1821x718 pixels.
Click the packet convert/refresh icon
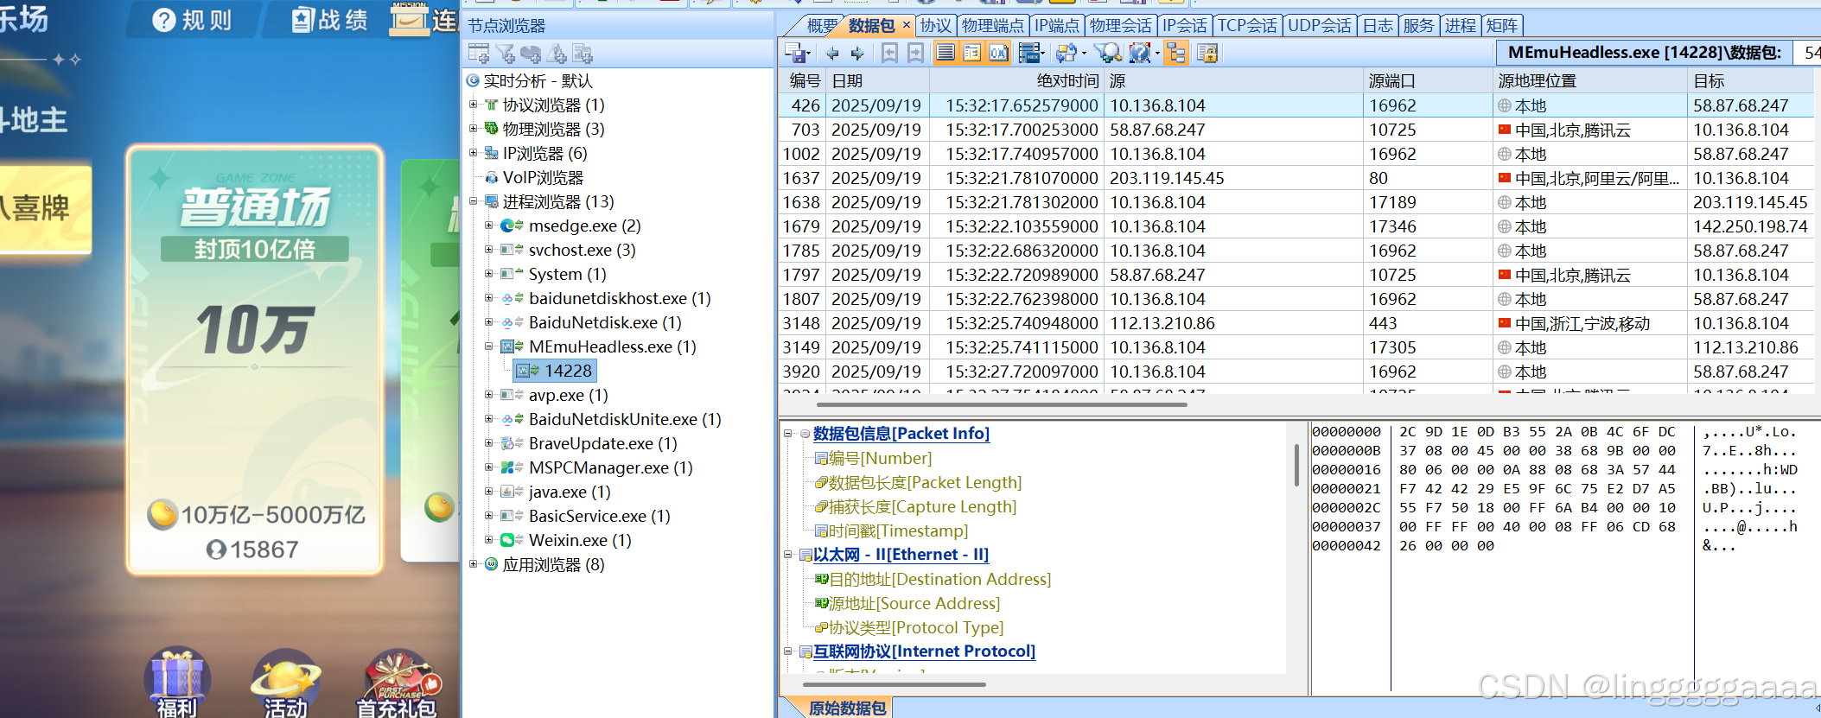1066,54
